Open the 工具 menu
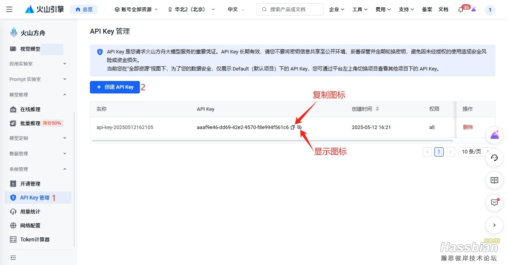Image resolution: width=508 pixels, height=265 pixels. click(360, 9)
